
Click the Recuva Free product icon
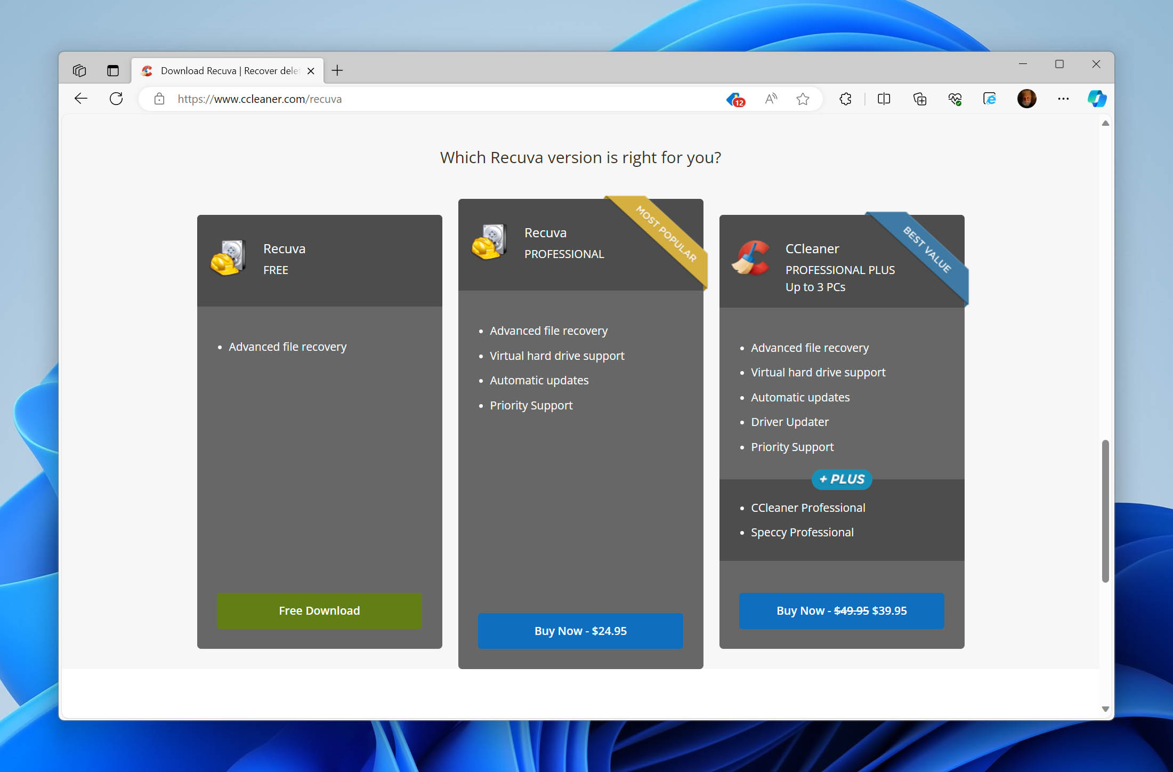pos(228,258)
